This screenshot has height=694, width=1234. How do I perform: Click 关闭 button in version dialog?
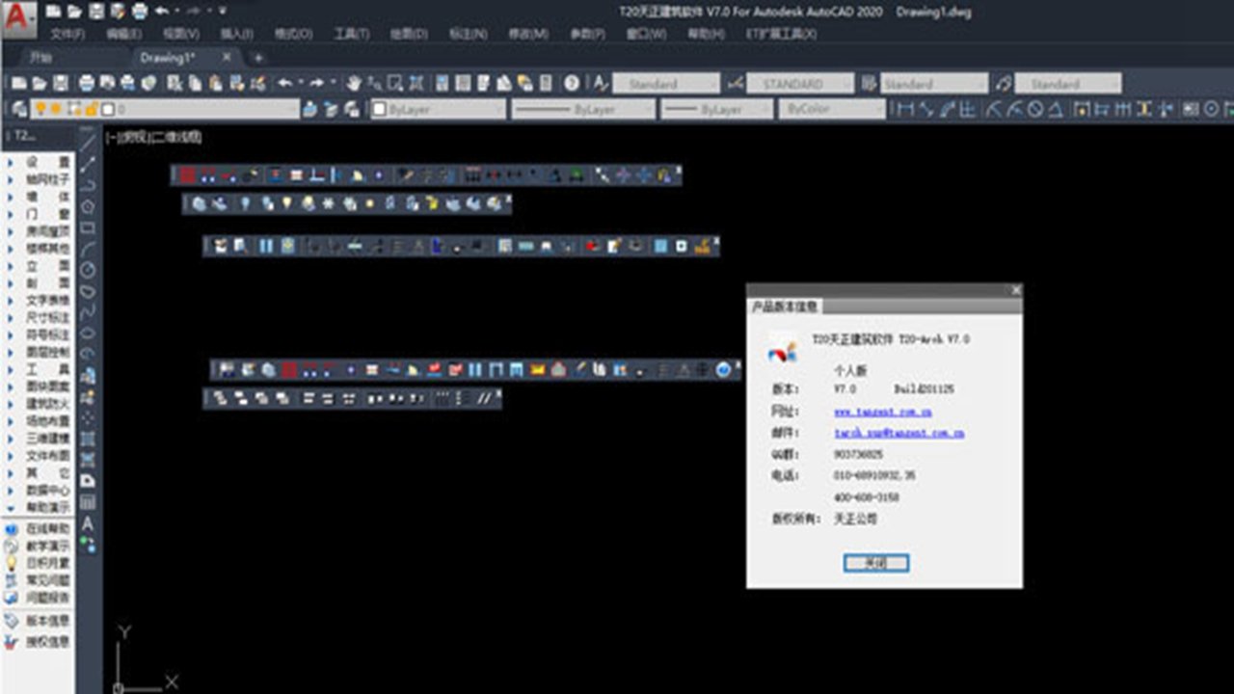pos(875,563)
